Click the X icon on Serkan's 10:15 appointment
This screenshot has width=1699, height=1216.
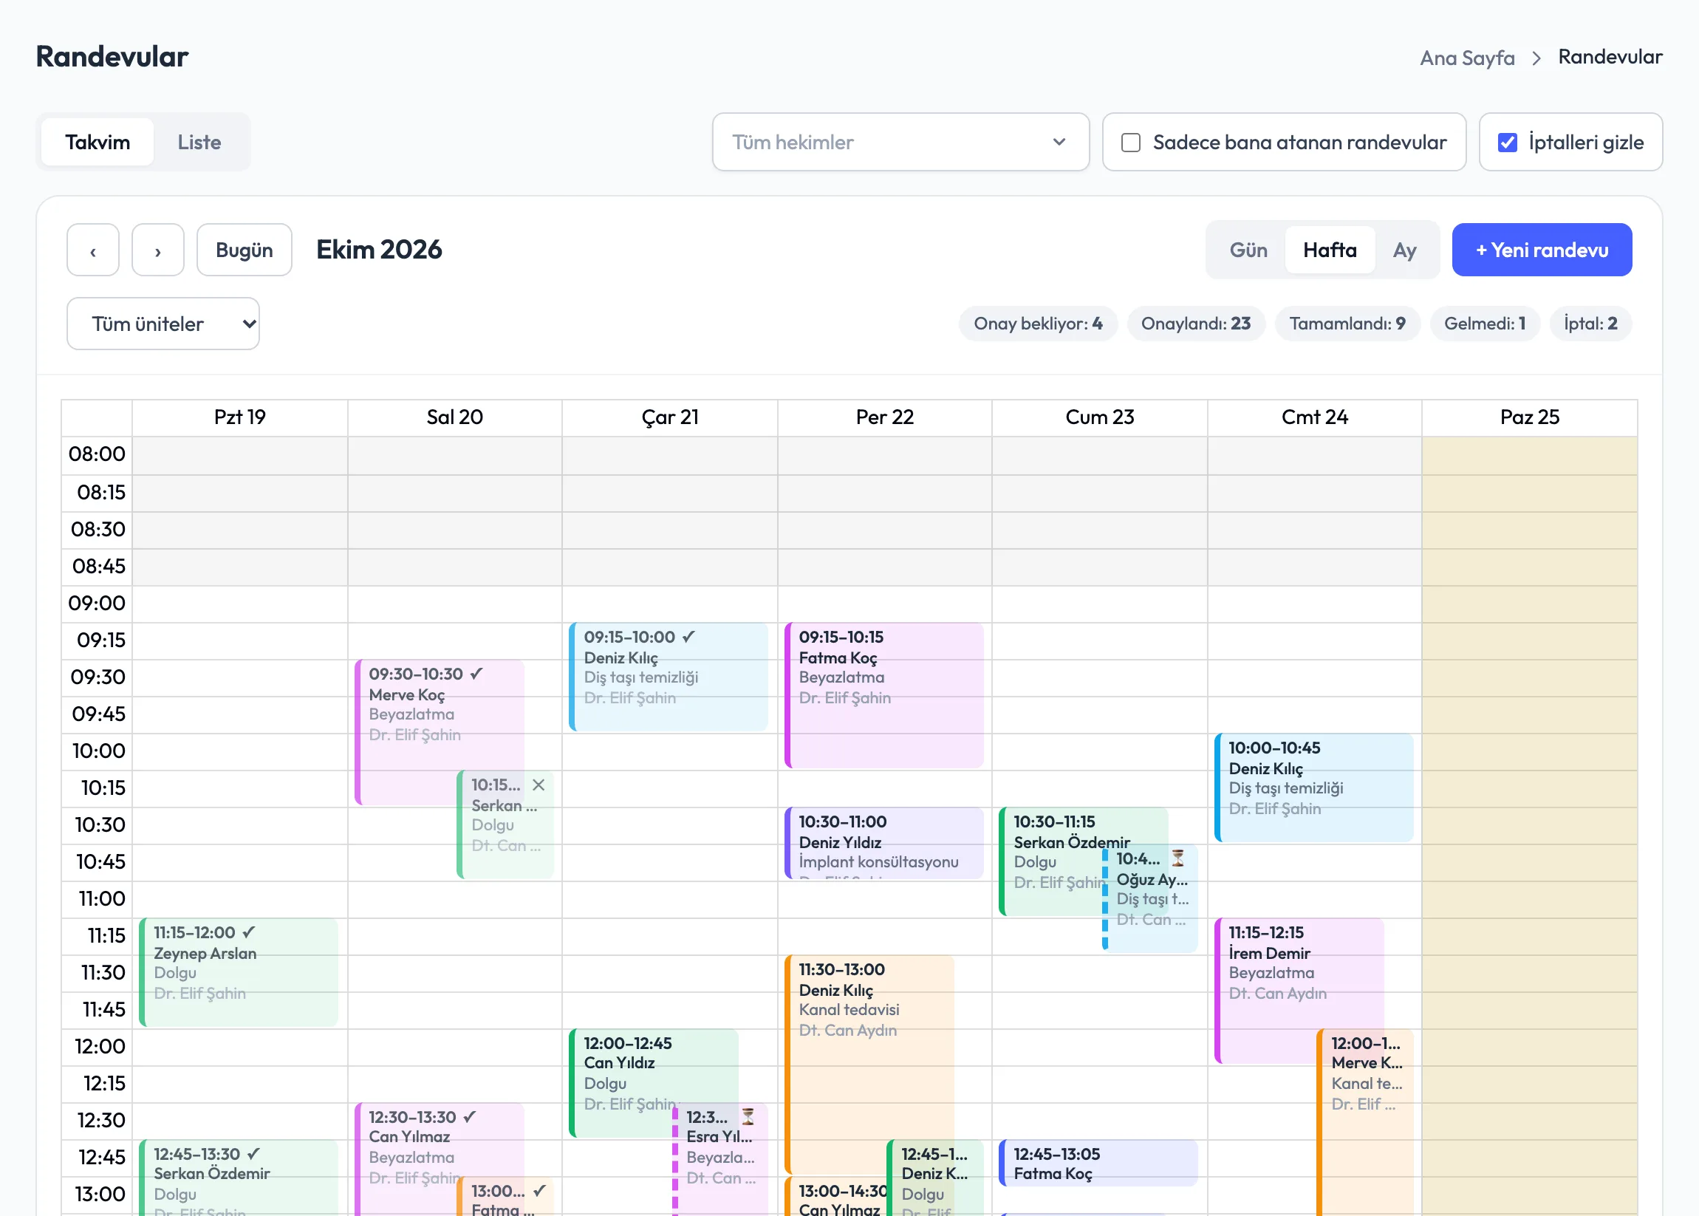539,785
